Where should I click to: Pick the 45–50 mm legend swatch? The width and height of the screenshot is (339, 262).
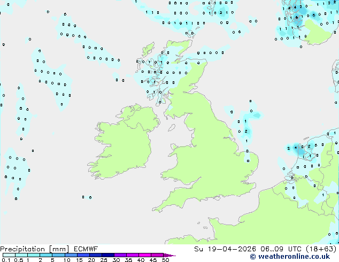[157, 255]
